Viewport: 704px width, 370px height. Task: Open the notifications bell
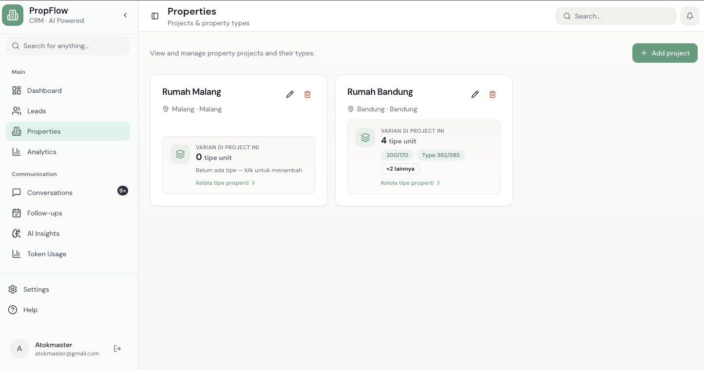pyautogui.click(x=690, y=16)
